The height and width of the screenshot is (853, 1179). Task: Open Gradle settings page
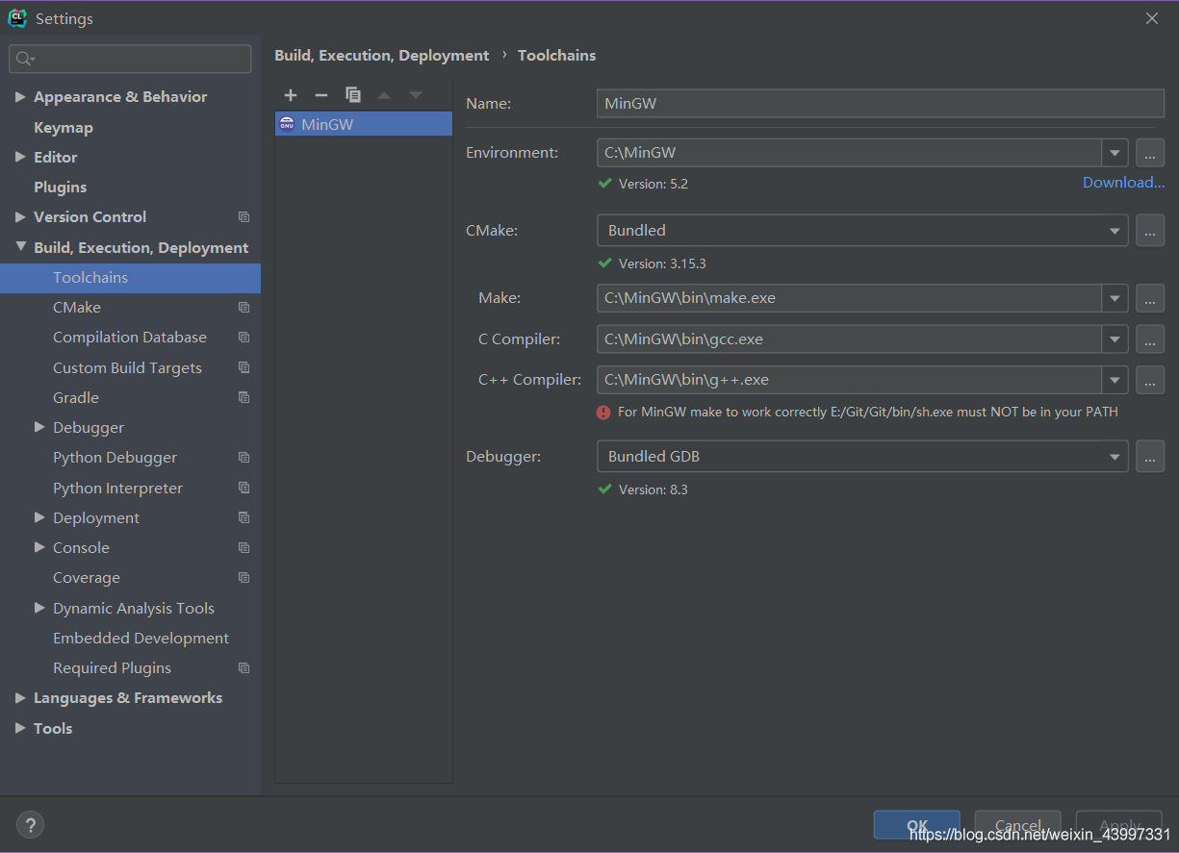pos(76,397)
